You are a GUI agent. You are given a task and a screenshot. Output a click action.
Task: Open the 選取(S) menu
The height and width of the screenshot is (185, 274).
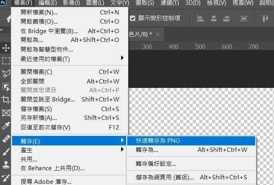tap(145, 3)
